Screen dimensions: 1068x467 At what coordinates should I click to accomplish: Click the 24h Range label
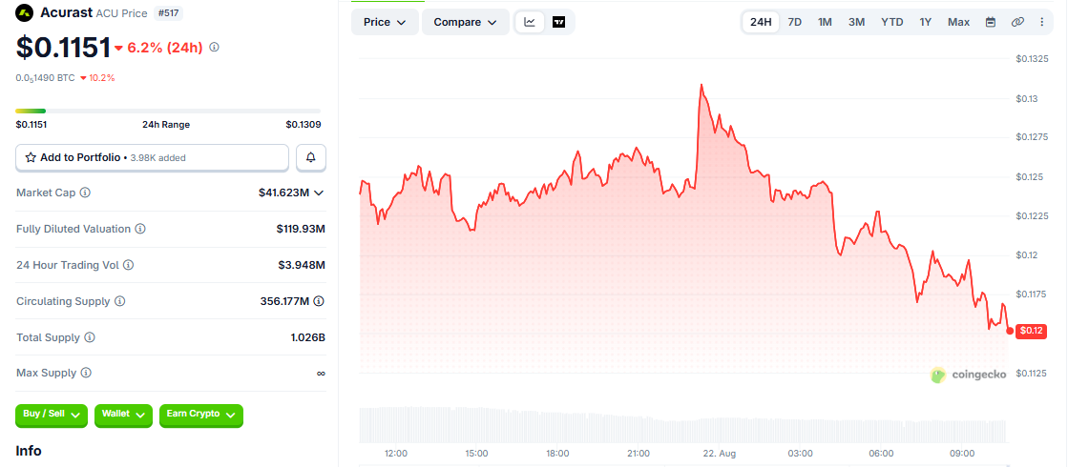click(x=166, y=125)
